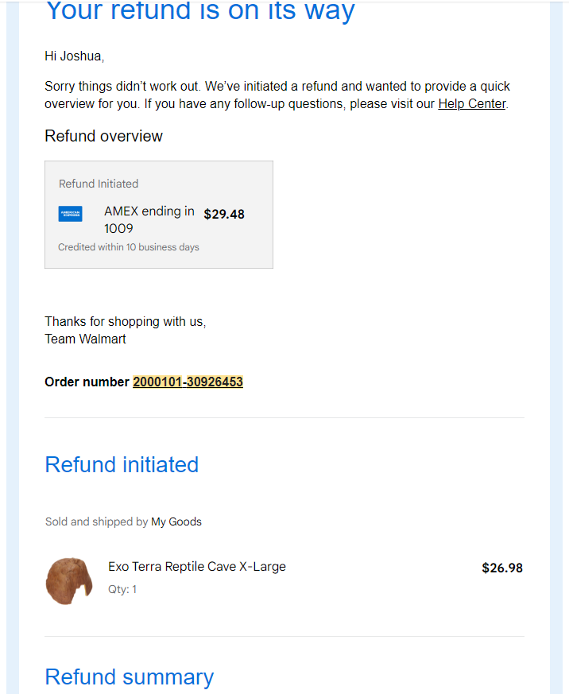Click the Exo Terra Reptile Cave thumbnail

tap(69, 580)
